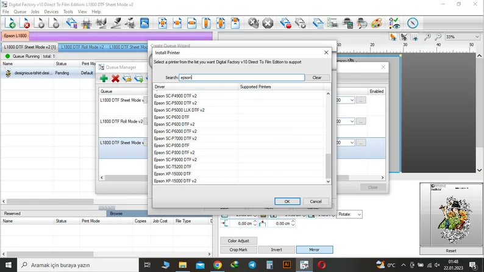Click the Invert button
The image size is (484, 272).
coord(276,249)
